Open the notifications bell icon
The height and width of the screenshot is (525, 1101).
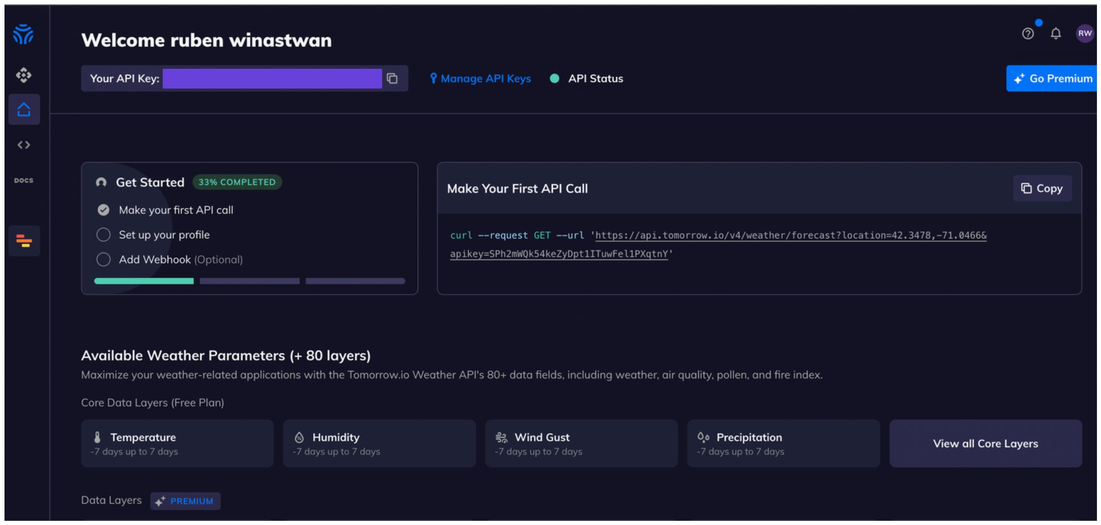coord(1056,34)
